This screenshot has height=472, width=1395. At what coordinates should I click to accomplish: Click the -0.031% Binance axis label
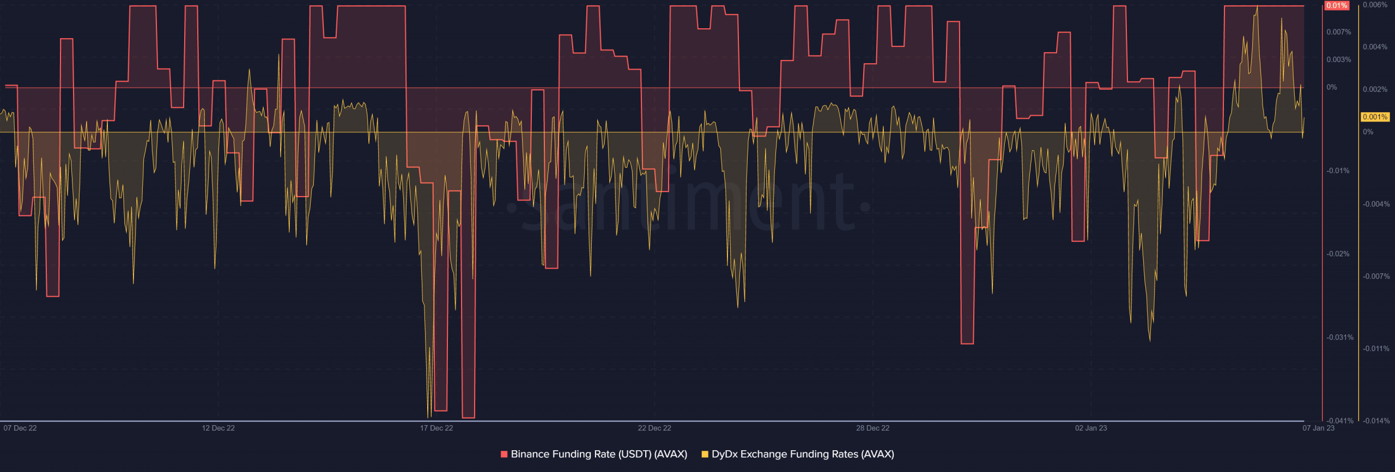(1340, 338)
